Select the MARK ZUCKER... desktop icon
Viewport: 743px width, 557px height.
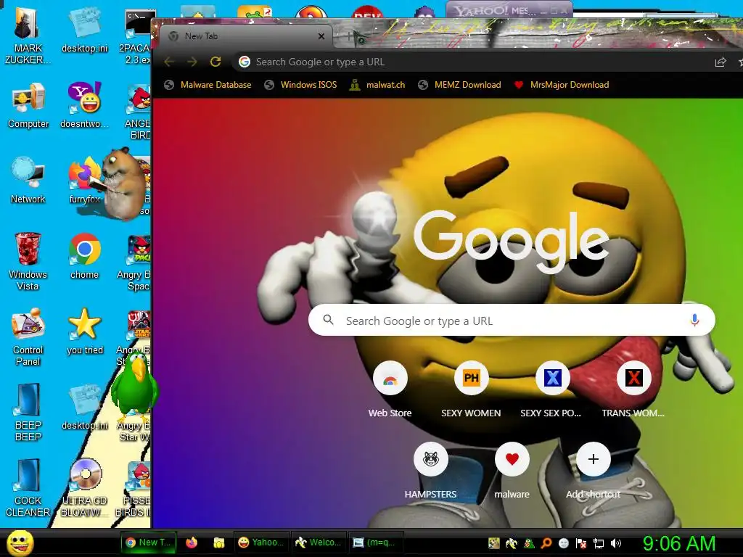tap(27, 35)
